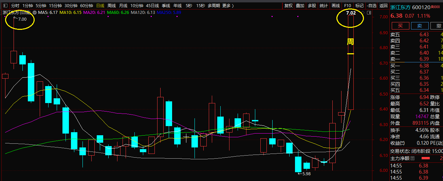443x181 pixels.
Task: Click 标记 mark button
Action: (x=359, y=6)
